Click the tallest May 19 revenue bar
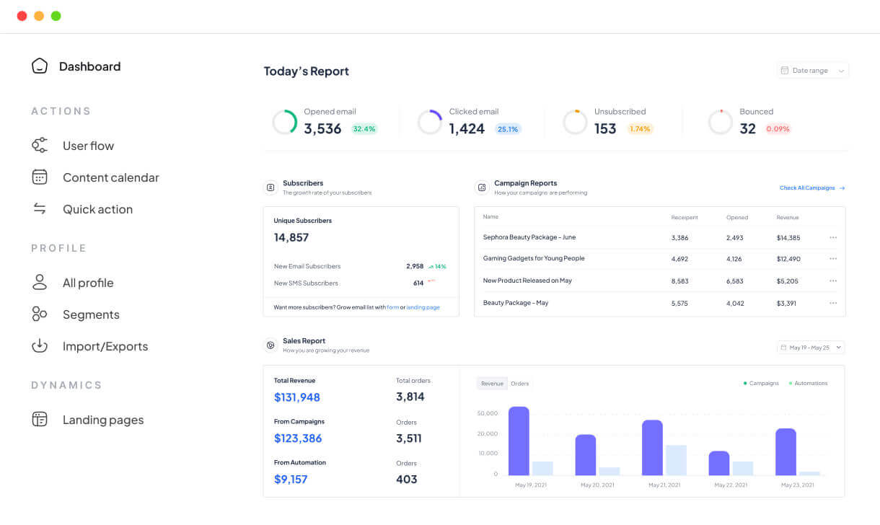The image size is (880, 525). 519,441
